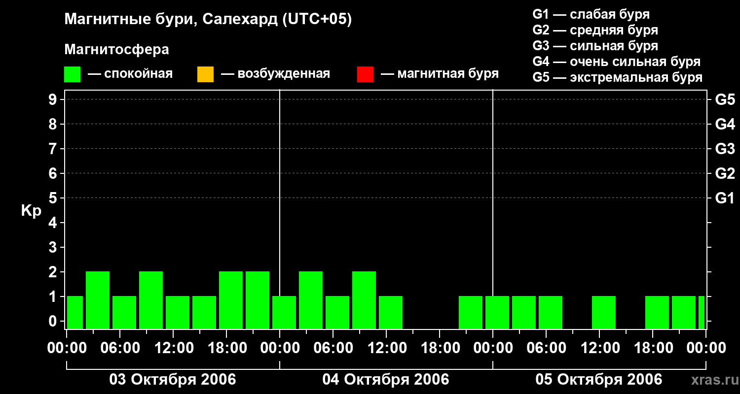
Task: Click the 09:00–12:00 bar on 04 Октября
Action: (364, 300)
